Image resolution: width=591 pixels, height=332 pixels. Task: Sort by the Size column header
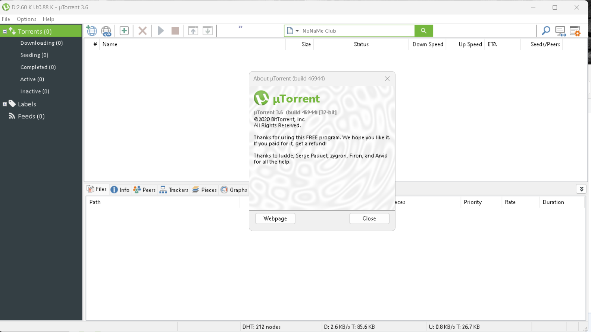coord(300,44)
